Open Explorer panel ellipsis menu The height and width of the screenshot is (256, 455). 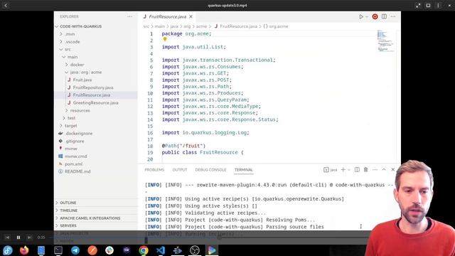[129, 16]
